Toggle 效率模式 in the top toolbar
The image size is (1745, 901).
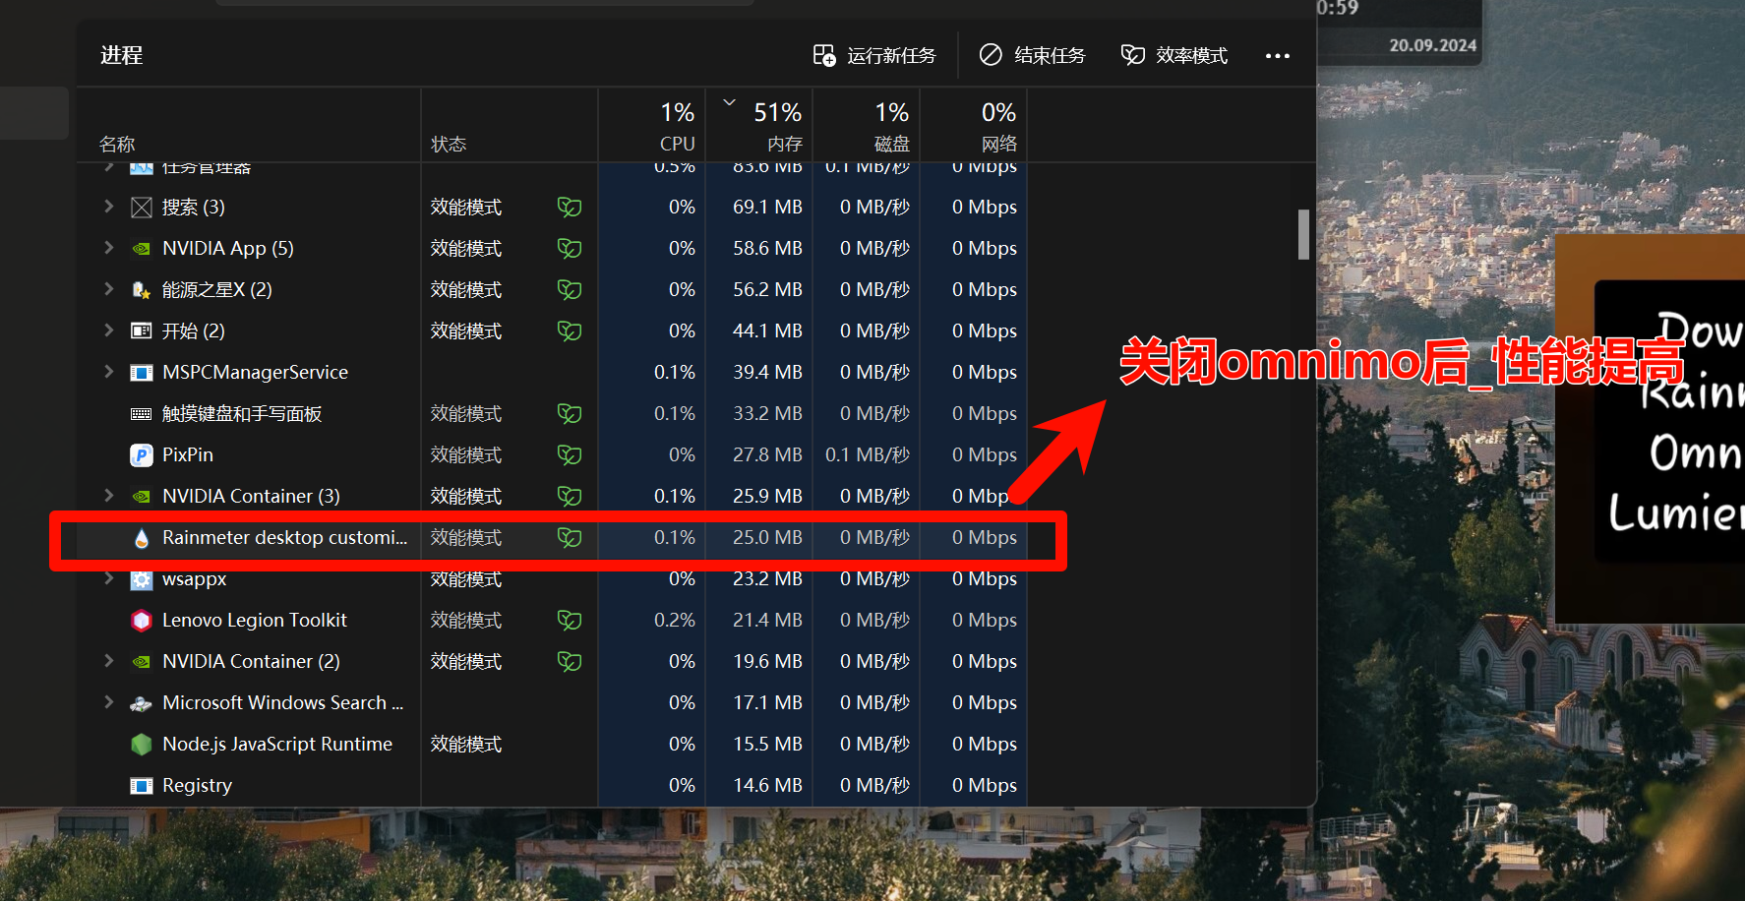pyautogui.click(x=1174, y=55)
